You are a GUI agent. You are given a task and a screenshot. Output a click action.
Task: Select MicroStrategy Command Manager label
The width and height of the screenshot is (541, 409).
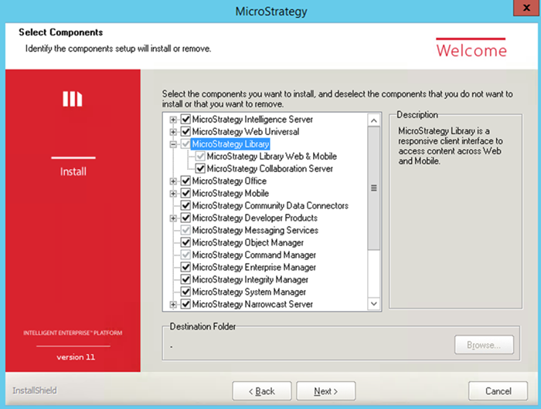tap(254, 255)
